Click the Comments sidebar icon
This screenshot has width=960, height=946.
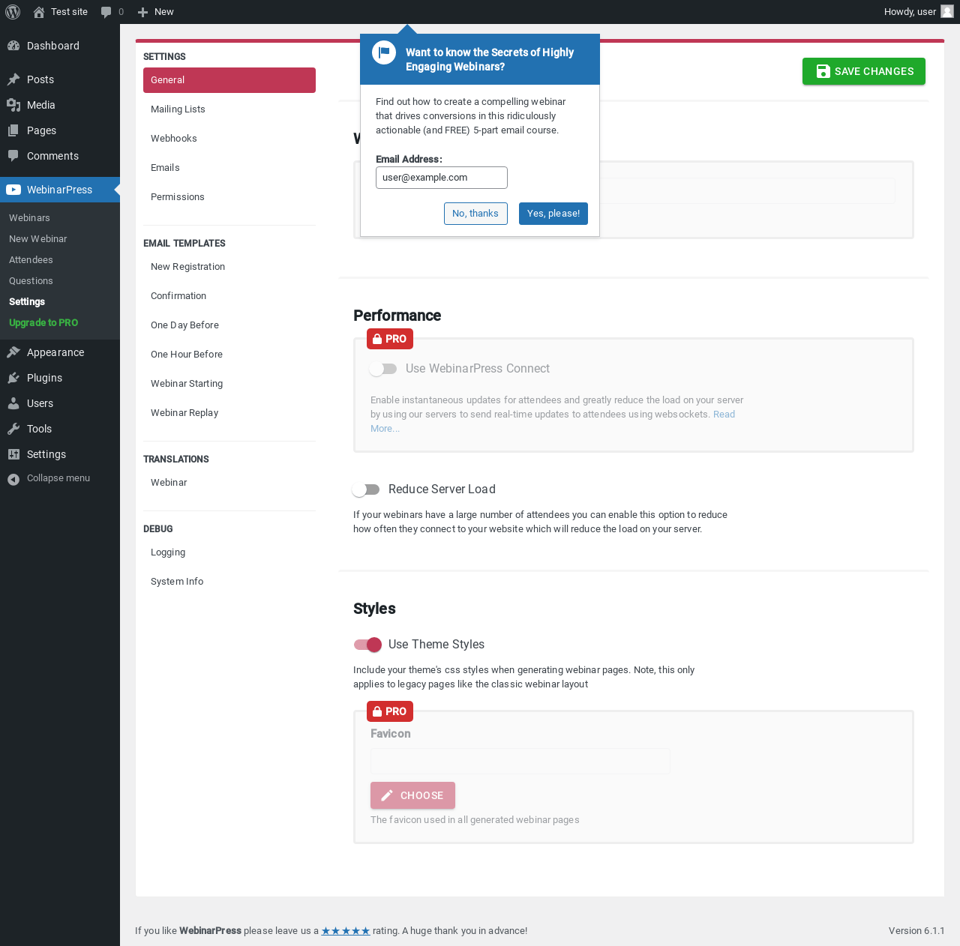tap(13, 156)
